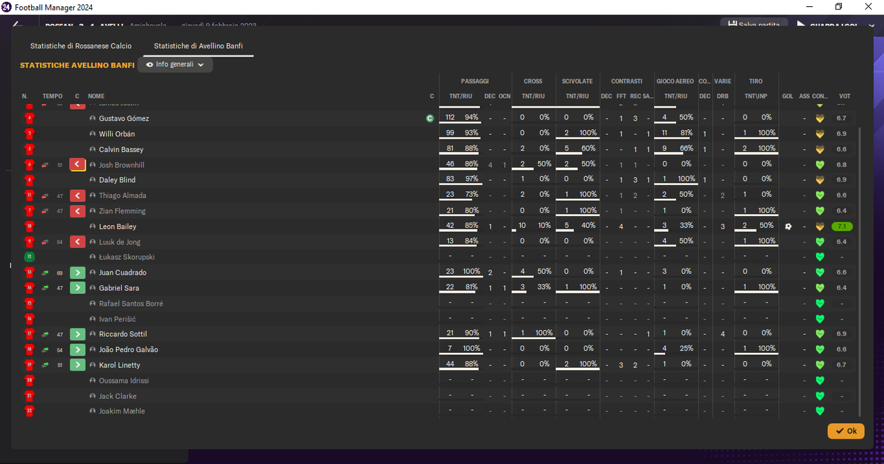The image size is (884, 464).
Task: Switch to Statistiche di Rossanese Calcio tab
Action: (x=81, y=46)
